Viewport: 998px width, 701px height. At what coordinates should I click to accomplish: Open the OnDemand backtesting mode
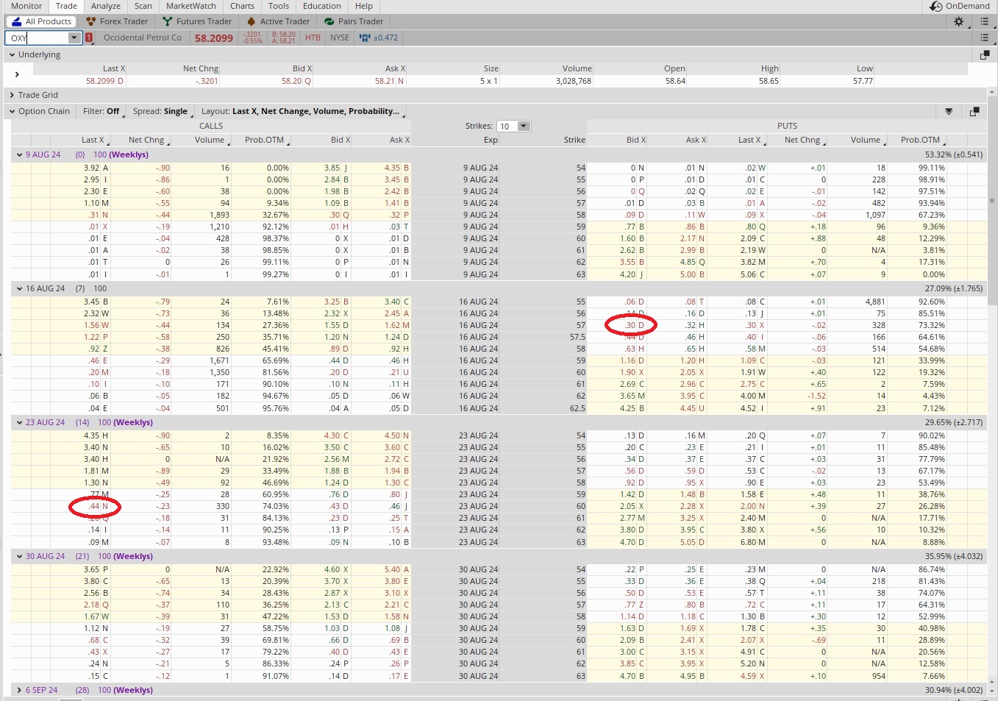[959, 6]
